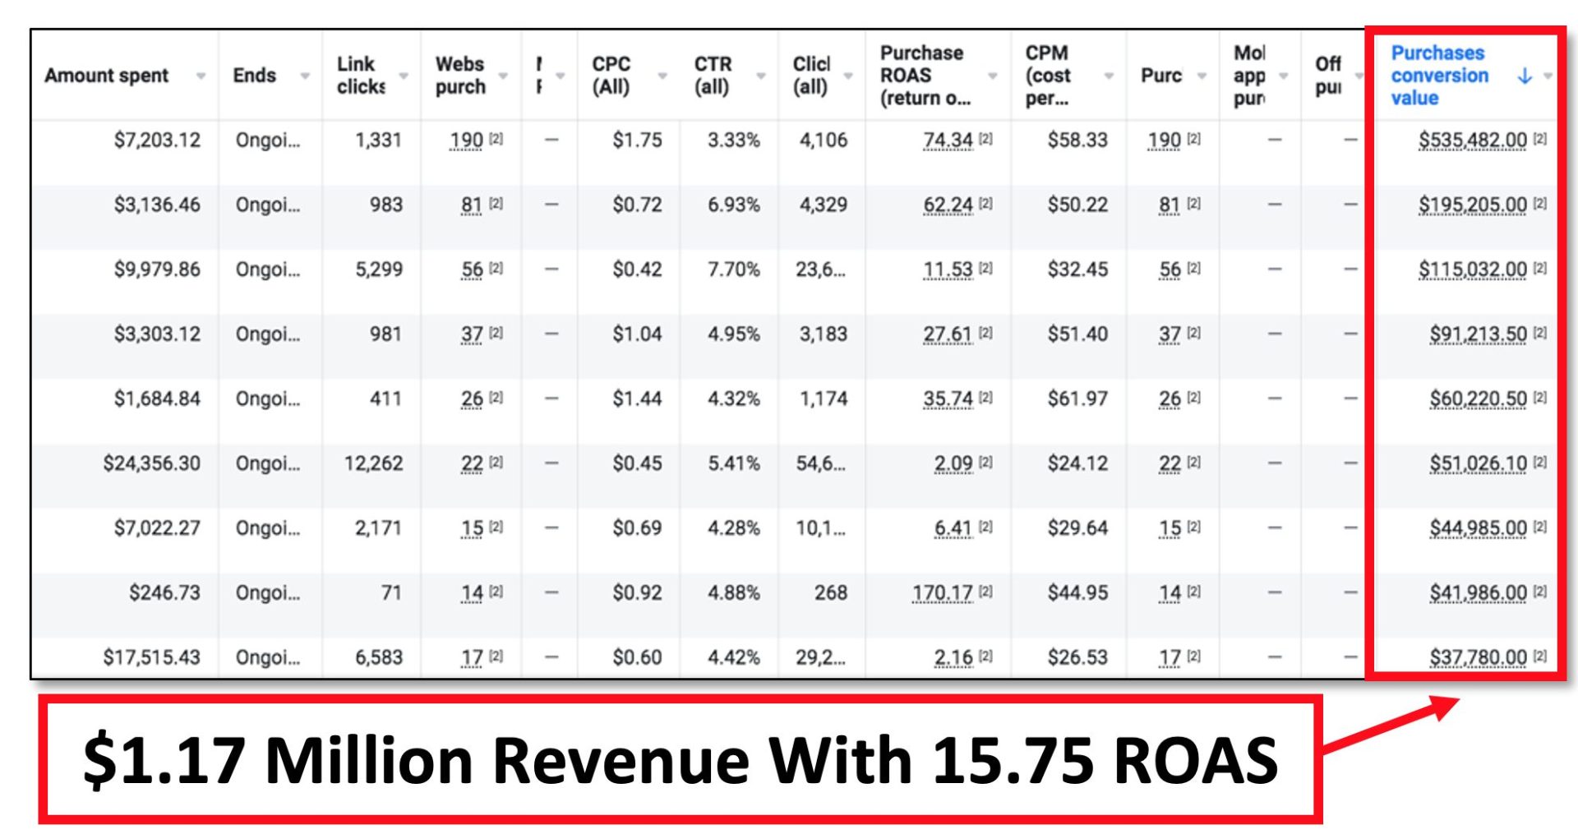The image size is (1578, 834).
Task: Select the 7.70% CTR cell
Action: pos(734,270)
